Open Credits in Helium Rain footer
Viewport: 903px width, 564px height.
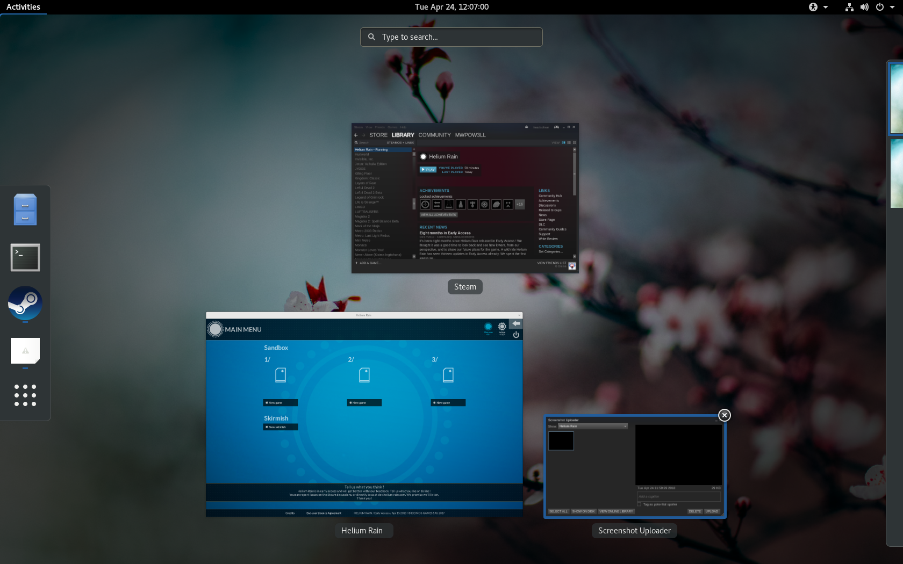290,514
